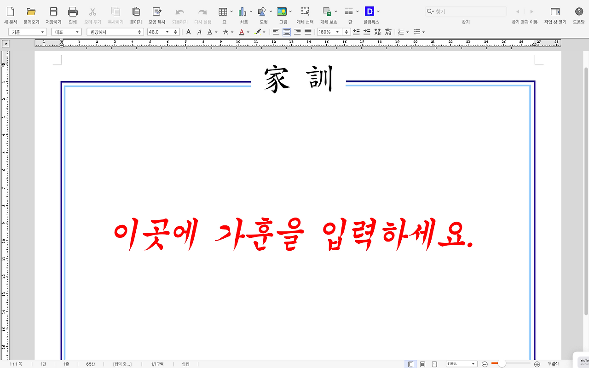589x368 pixels.
Task: Toggle bold text formatting
Action: pyautogui.click(x=188, y=32)
